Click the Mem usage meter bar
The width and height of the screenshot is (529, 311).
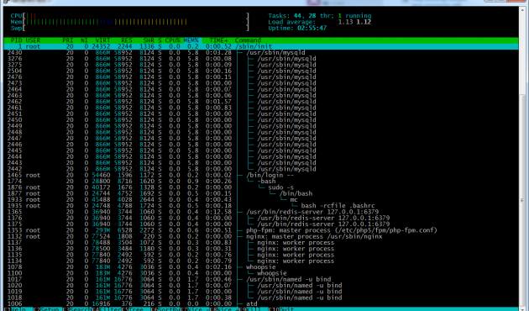[x=130, y=22]
